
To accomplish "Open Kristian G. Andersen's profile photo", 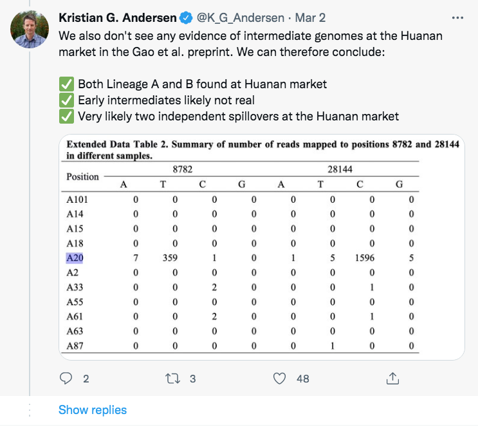I will click(x=30, y=30).
